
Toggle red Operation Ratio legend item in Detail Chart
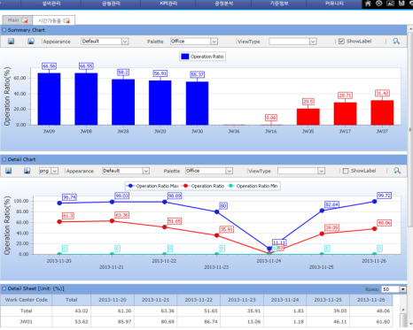[x=204, y=186]
